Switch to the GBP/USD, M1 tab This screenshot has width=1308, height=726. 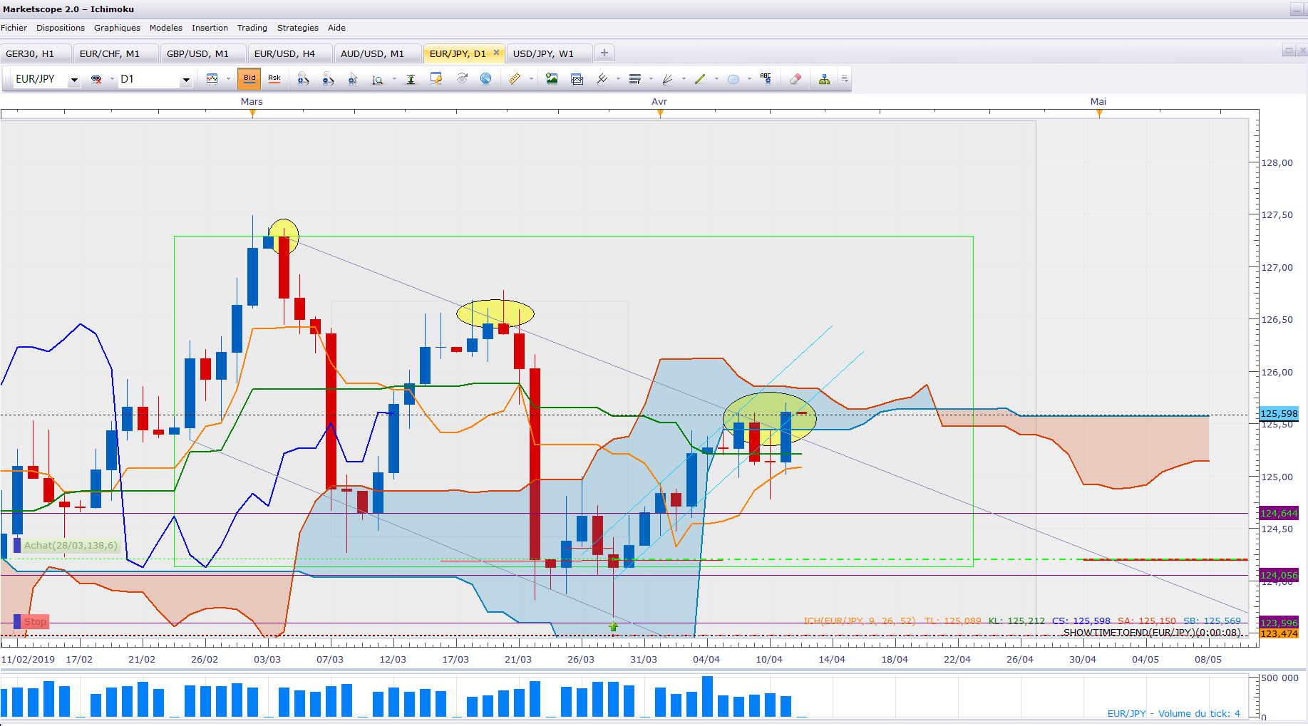coord(202,53)
